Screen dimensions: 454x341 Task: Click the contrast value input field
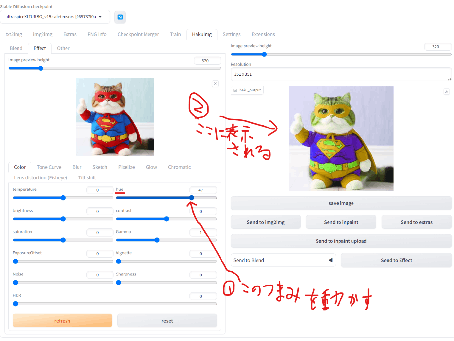pyautogui.click(x=203, y=211)
